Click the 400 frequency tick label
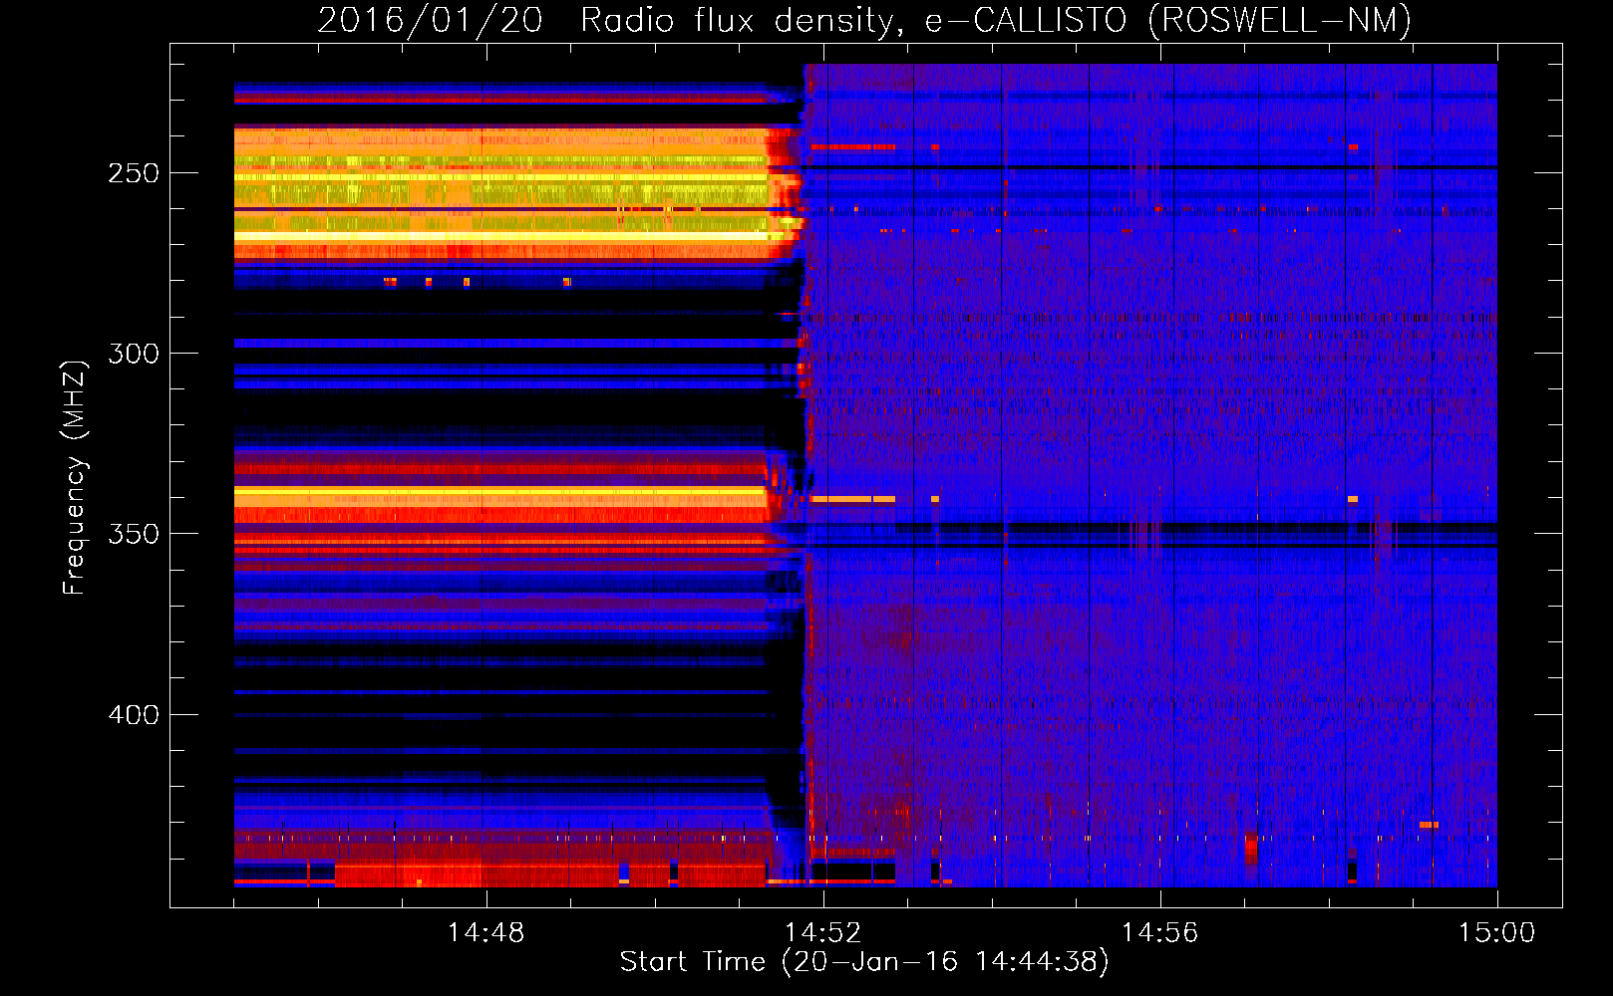The width and height of the screenshot is (1613, 996). pyautogui.click(x=134, y=715)
